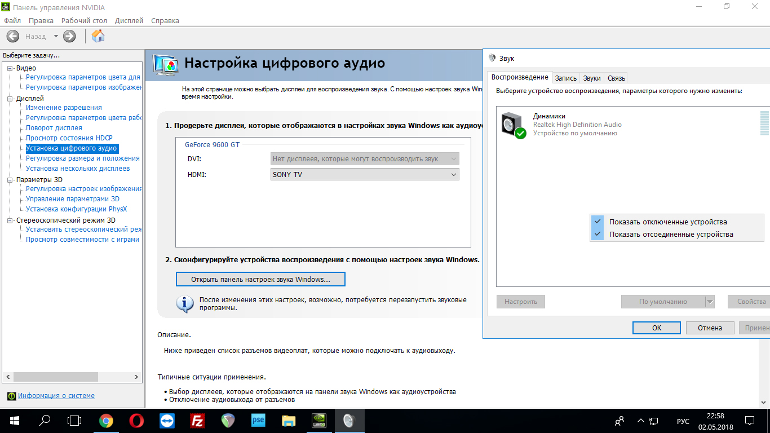Collapse the Стереоскопический режим 3D node
Image resolution: width=770 pixels, height=433 pixels.
(x=10, y=220)
